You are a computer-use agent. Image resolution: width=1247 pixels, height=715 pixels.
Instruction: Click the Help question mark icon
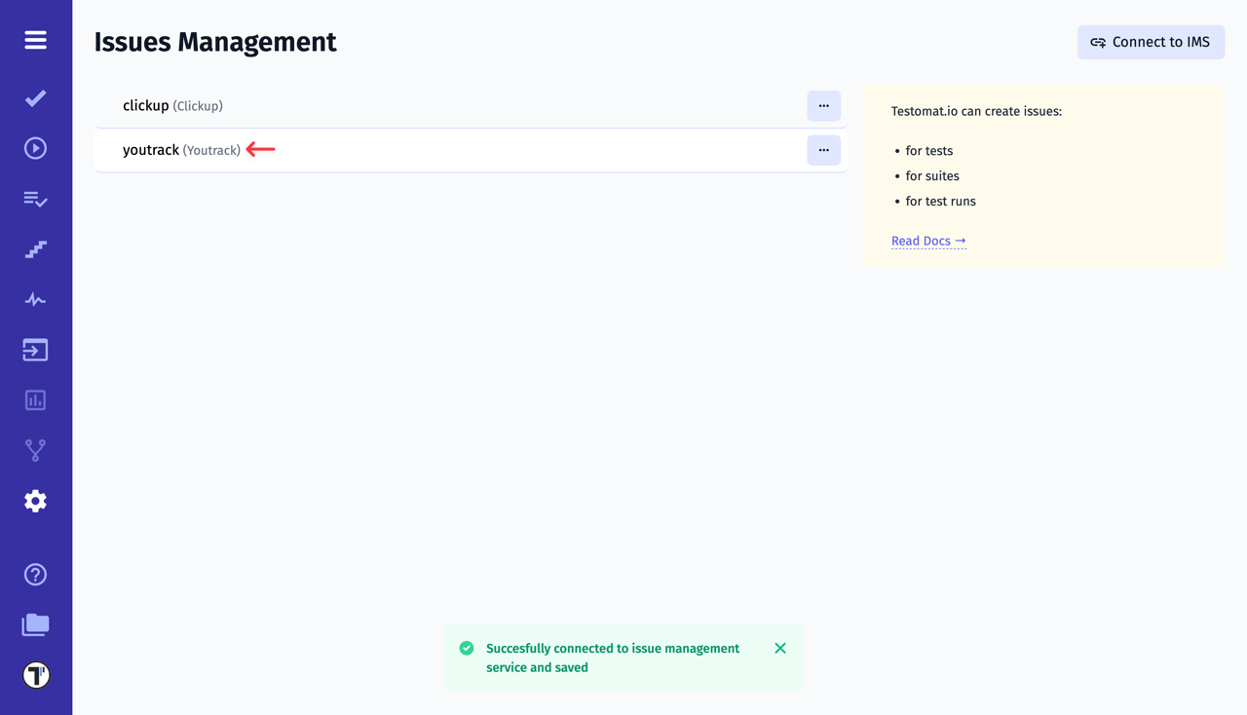[35, 575]
